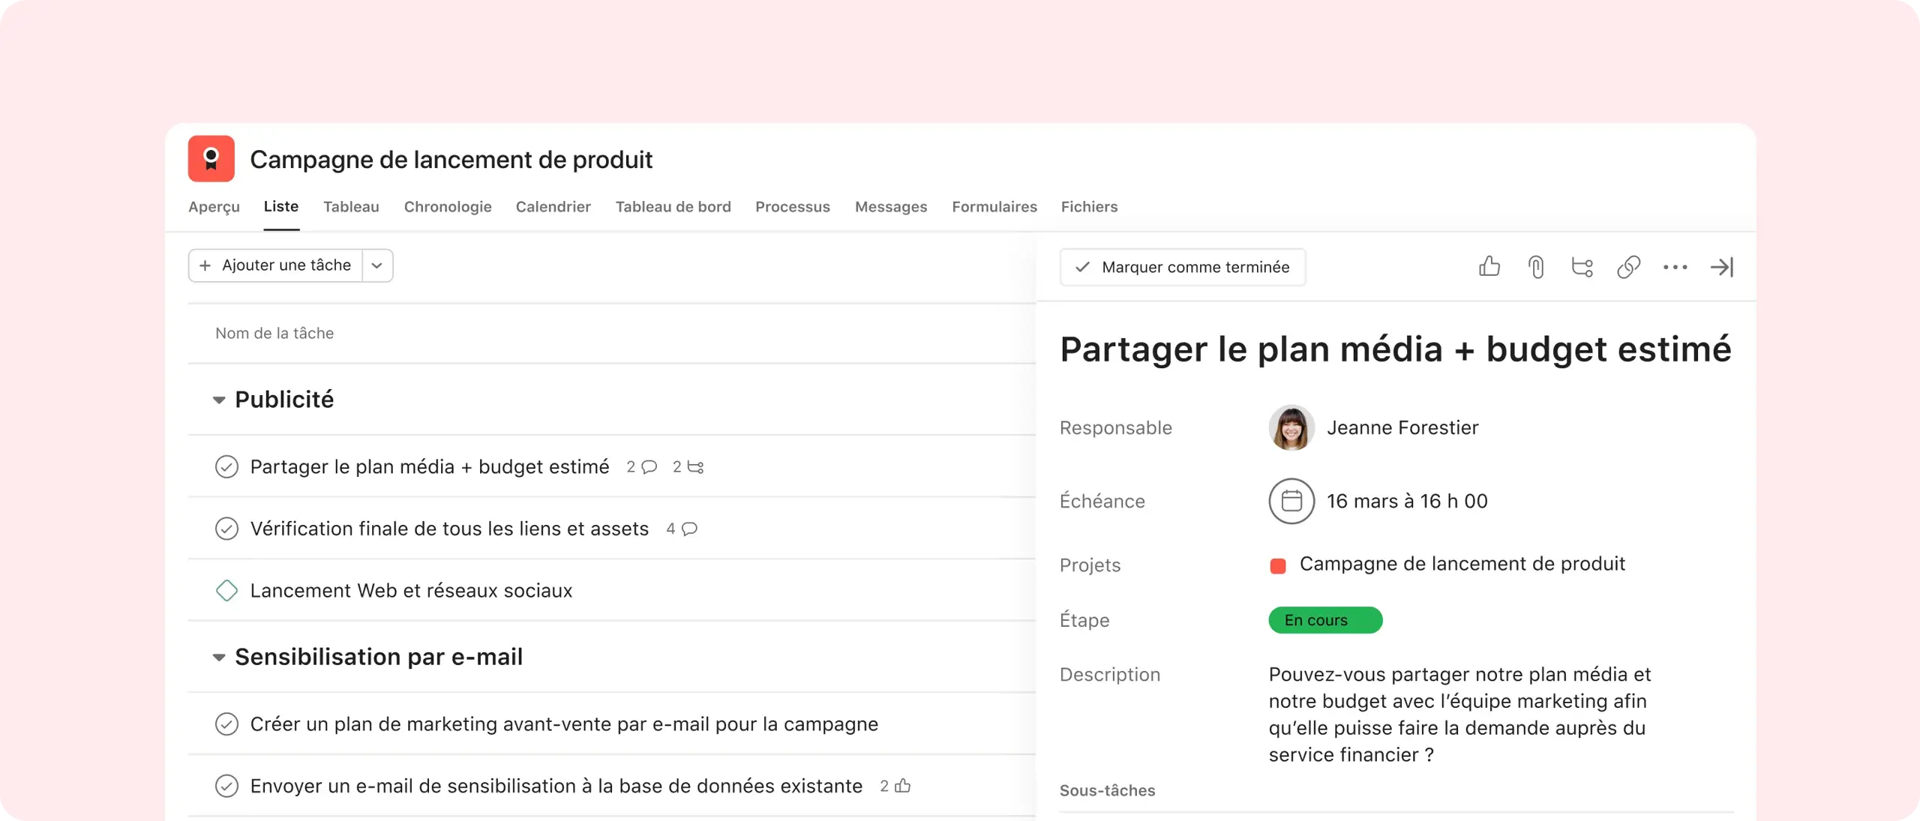Click the calendar icon next to Échéance
The height and width of the screenshot is (821, 1920).
pos(1291,501)
